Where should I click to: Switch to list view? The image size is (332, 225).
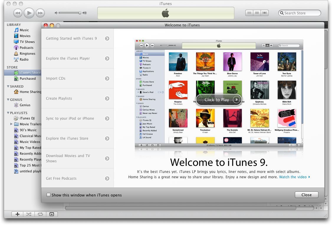click(x=249, y=13)
